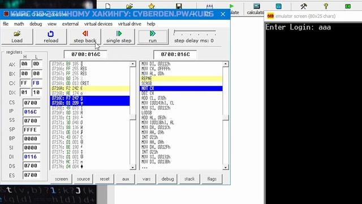Click the screen button at bottom
362x204 pixels.
tap(62, 179)
